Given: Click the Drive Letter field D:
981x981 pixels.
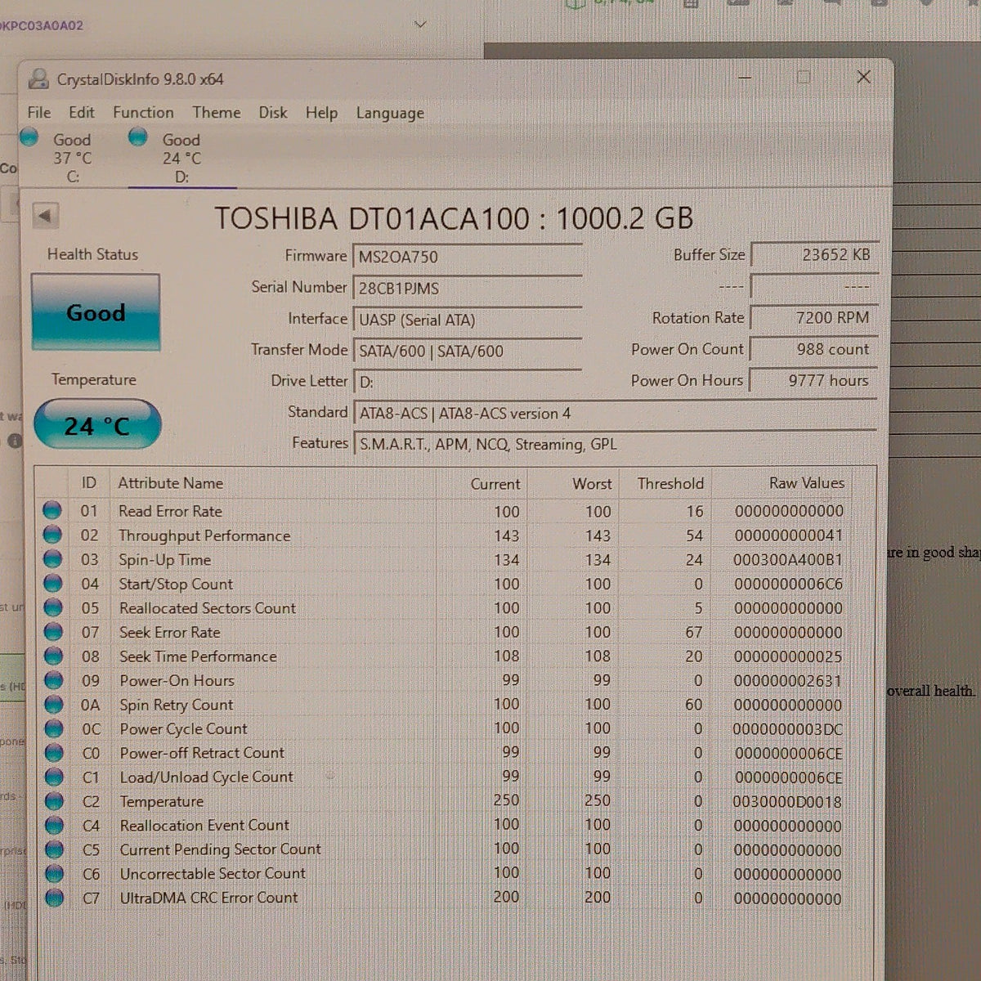Looking at the screenshot, I should coord(467,382).
